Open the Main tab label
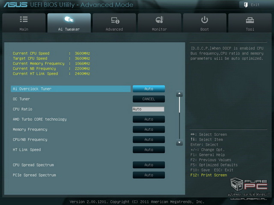The height and width of the screenshot is (205, 274). (24, 29)
